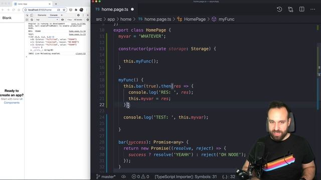Click the {.}: 32 status bar entry
This screenshot has height=180, width=321.
pos(229,176)
